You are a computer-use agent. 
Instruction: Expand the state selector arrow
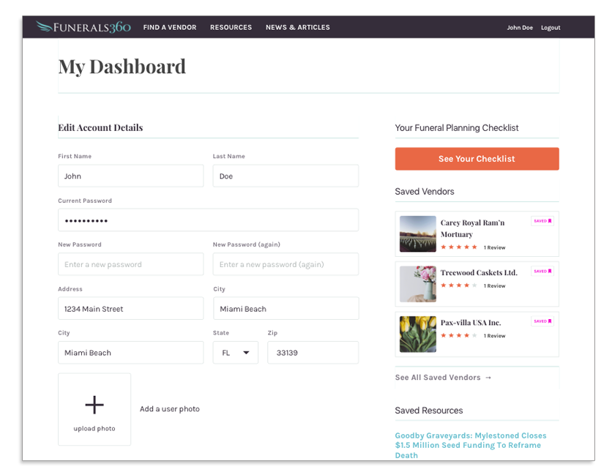(247, 352)
